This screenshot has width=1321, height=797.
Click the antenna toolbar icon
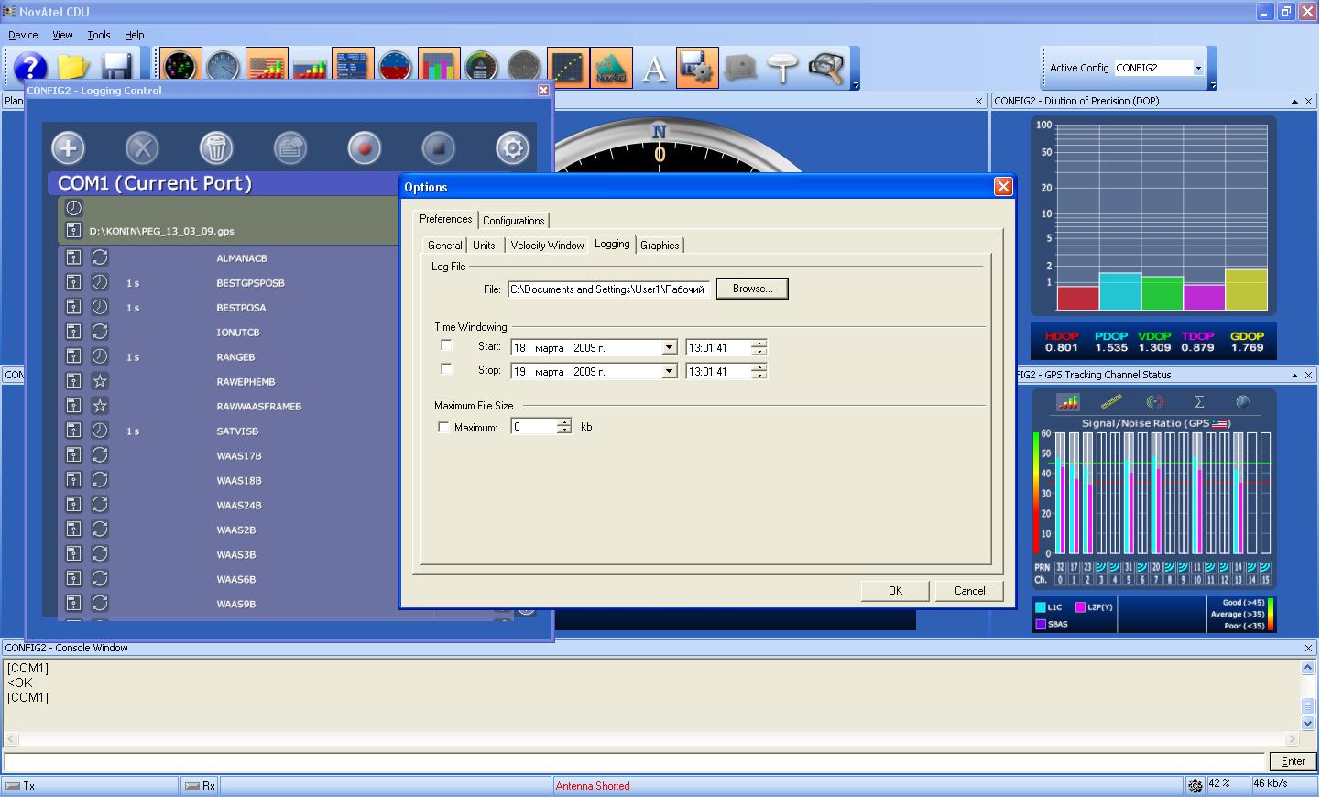[783, 68]
